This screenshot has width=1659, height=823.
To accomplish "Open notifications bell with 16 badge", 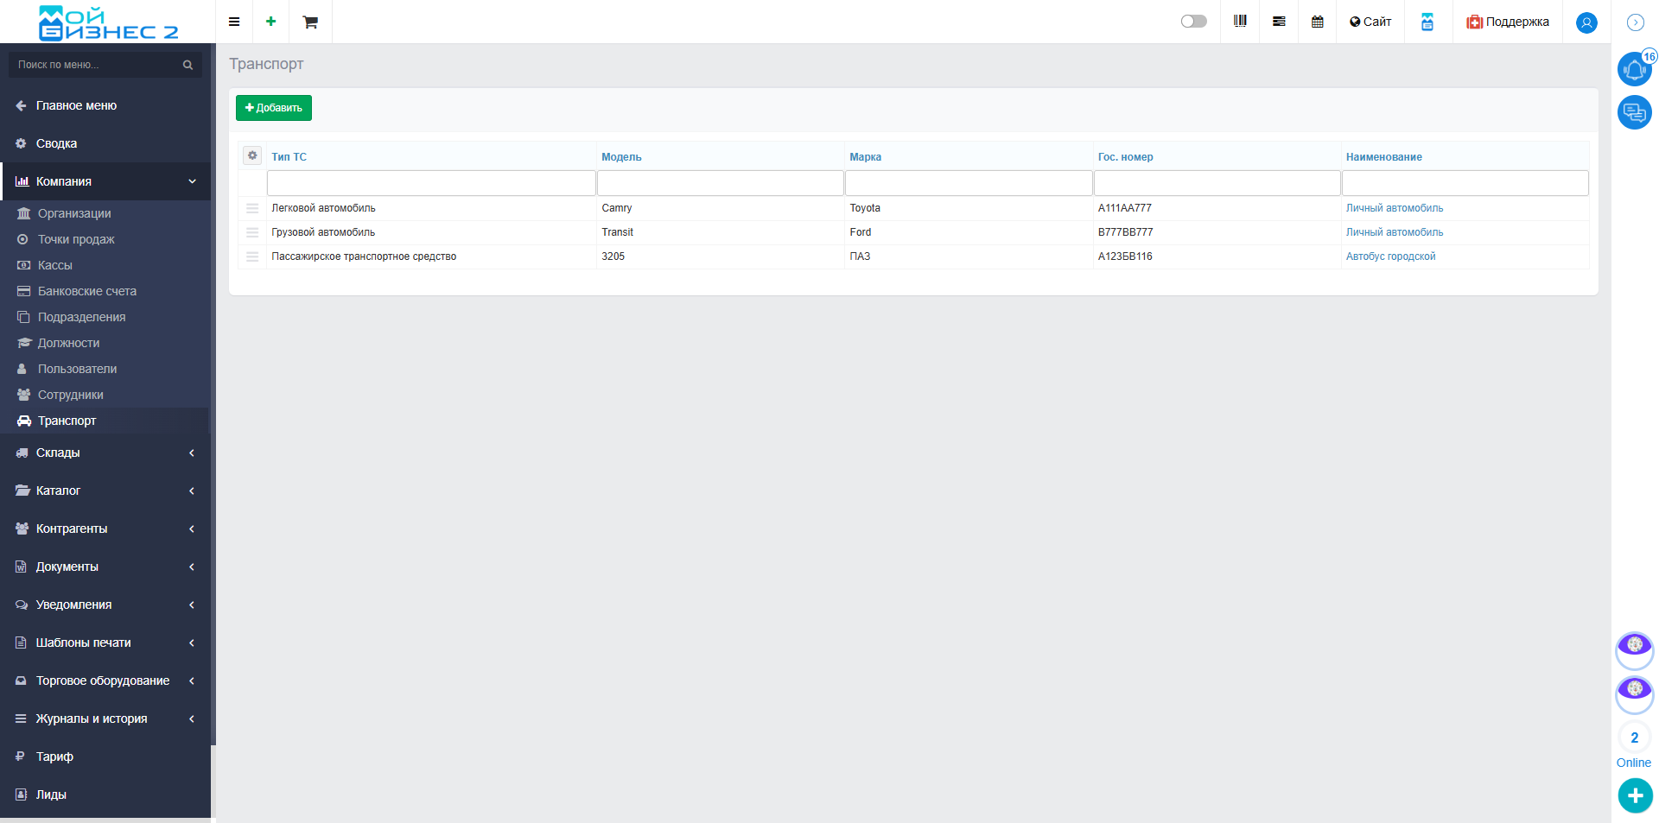I will 1635,68.
